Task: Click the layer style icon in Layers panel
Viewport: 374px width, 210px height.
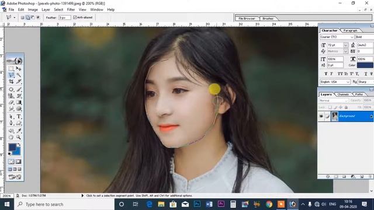Action: [328, 176]
